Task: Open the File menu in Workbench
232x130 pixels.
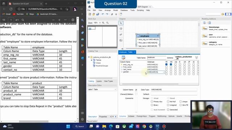Action: pyautogui.click(x=89, y=10)
